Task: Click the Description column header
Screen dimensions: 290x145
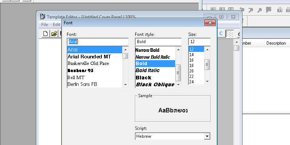Action: (x=276, y=43)
